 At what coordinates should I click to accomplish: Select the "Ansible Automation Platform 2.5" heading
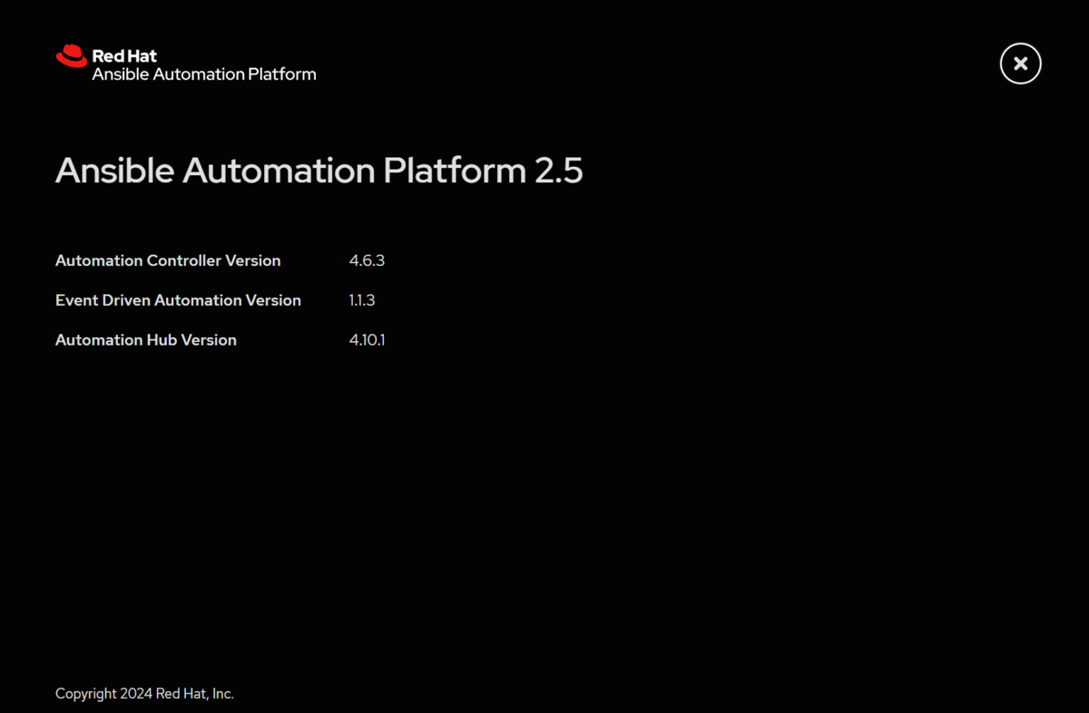point(319,171)
